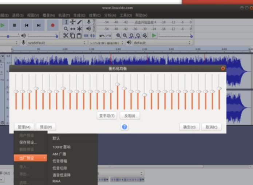This screenshot has height=185, width=253.
Task: Select the Selection (I-beam) tool
Action: (66, 22)
